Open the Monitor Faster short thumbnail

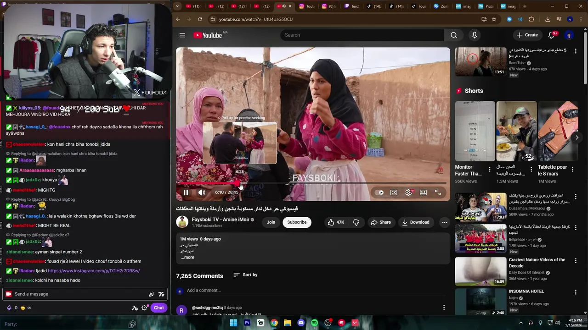tap(475, 132)
